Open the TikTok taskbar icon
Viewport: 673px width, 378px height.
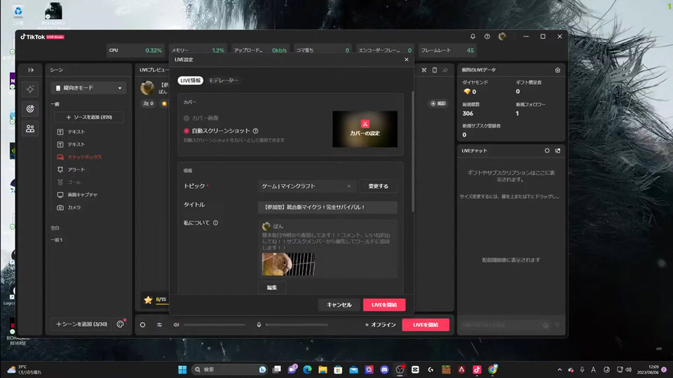tap(477, 370)
